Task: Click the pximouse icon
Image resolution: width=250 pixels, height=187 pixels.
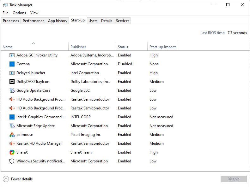Action: pyautogui.click(x=12, y=135)
